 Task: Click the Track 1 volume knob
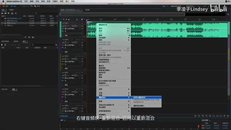click(x=65, y=26)
